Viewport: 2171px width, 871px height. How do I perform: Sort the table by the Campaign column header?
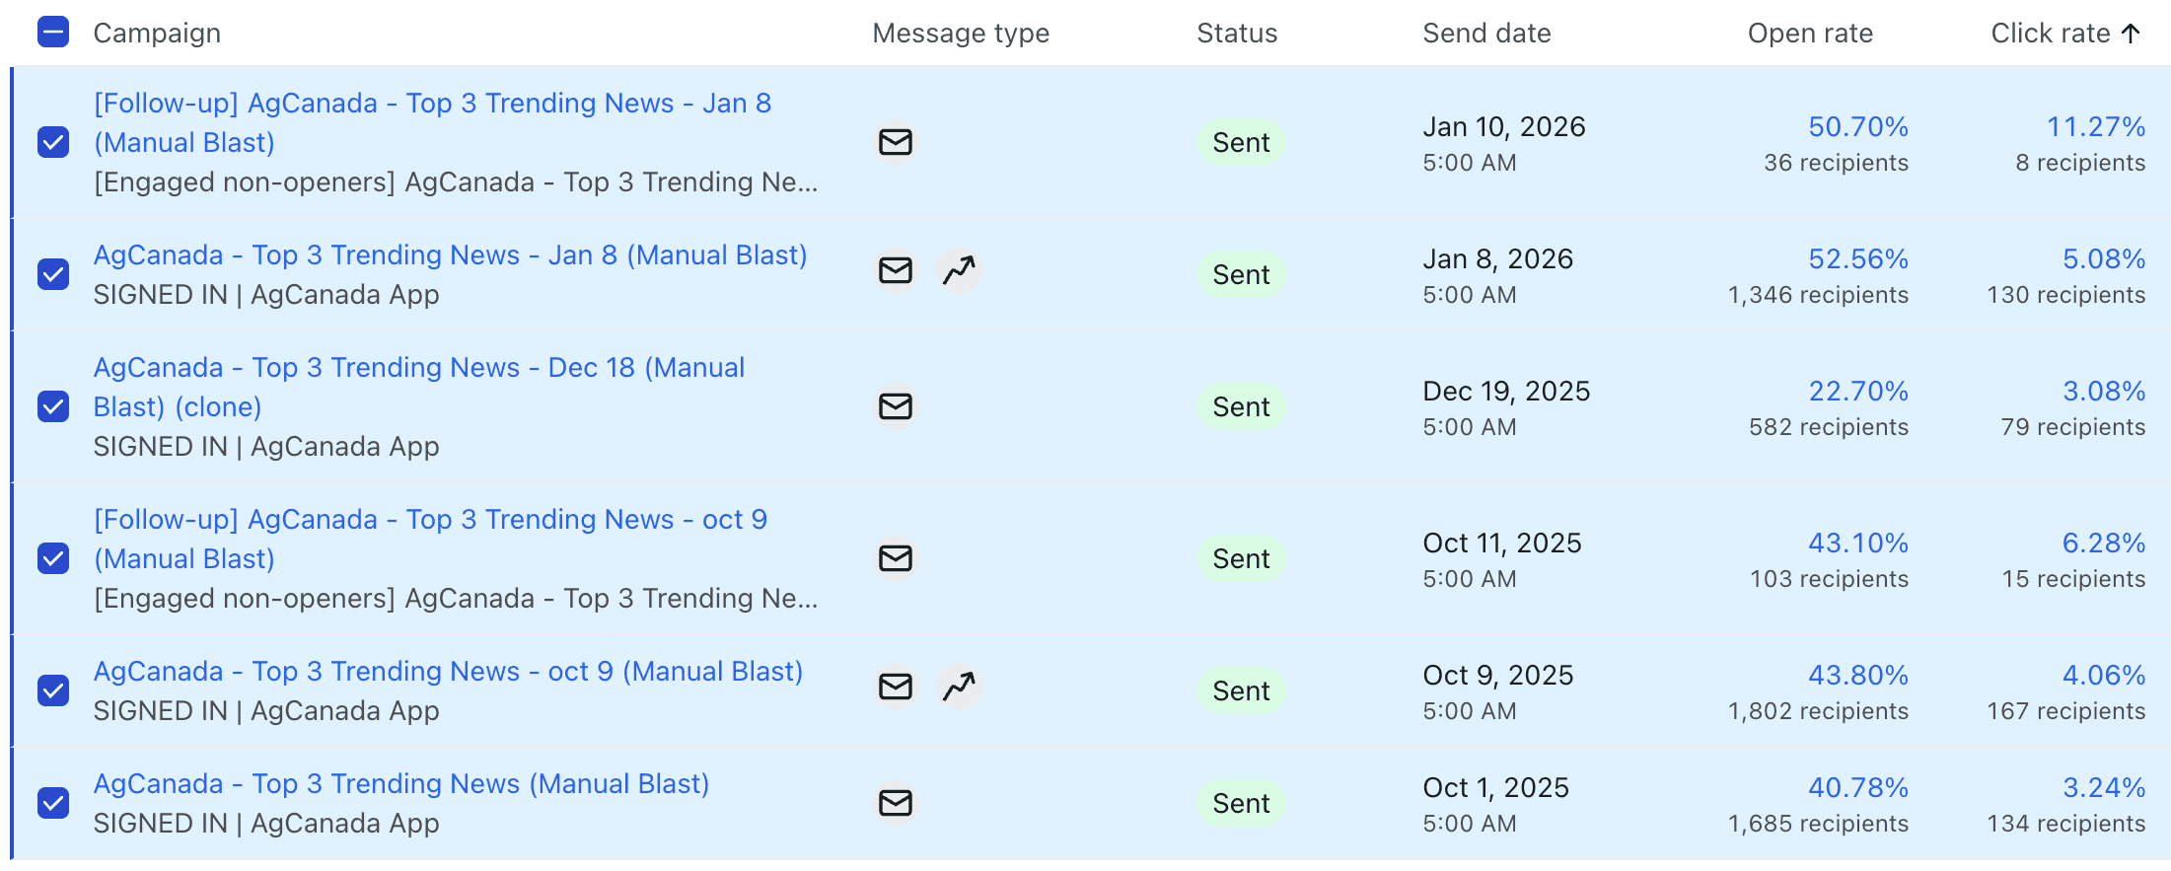tap(157, 33)
